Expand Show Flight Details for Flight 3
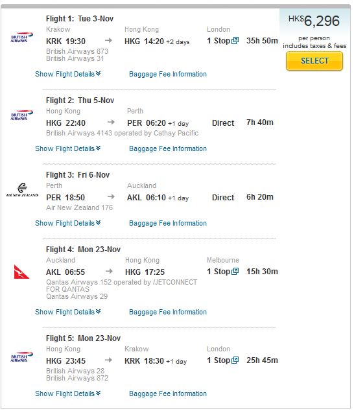354x411 pixels. [x=68, y=223]
